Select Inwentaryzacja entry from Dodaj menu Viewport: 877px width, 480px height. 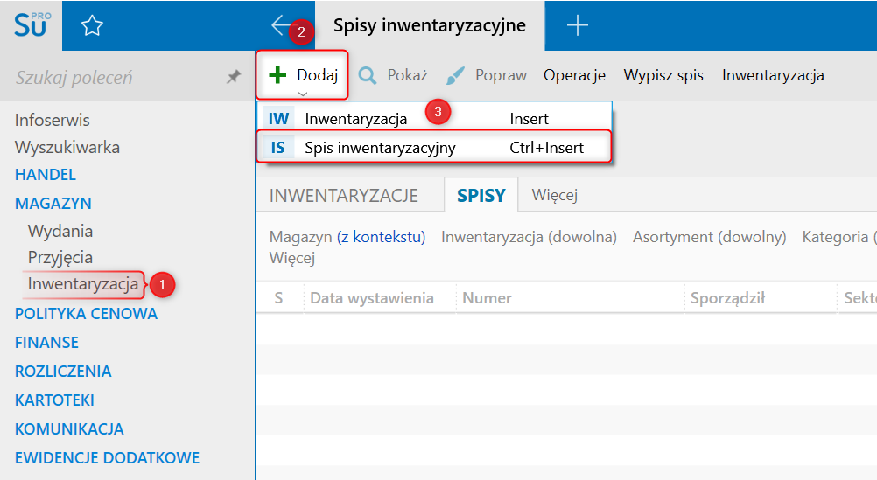tap(354, 118)
